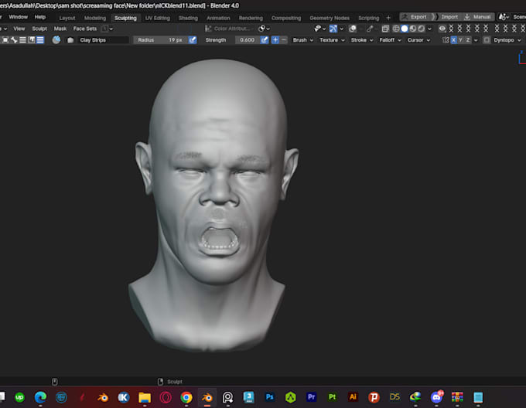The image size is (526, 408).
Task: Open the Cursor dropdown
Action: pyautogui.click(x=418, y=40)
